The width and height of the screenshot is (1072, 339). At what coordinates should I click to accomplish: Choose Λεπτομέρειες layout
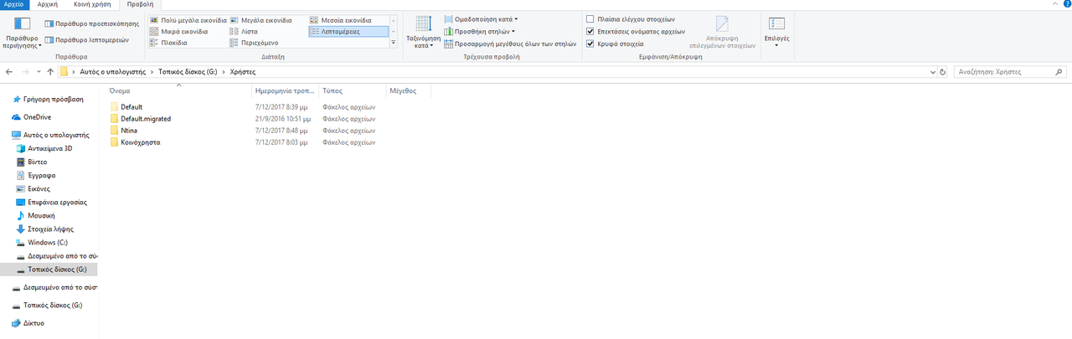348,31
